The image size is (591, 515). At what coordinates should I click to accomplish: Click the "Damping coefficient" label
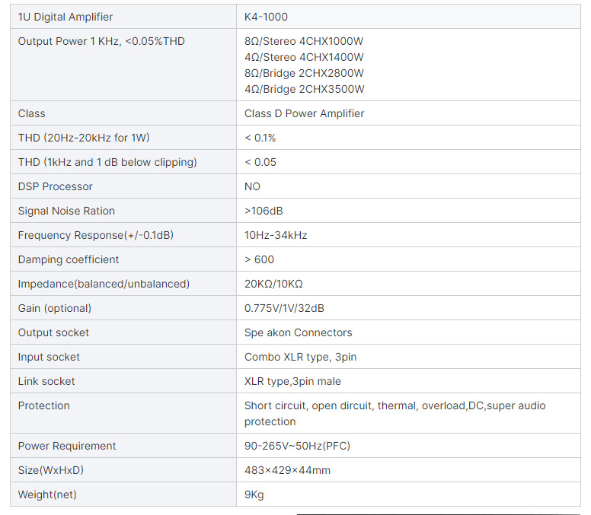pyautogui.click(x=69, y=259)
